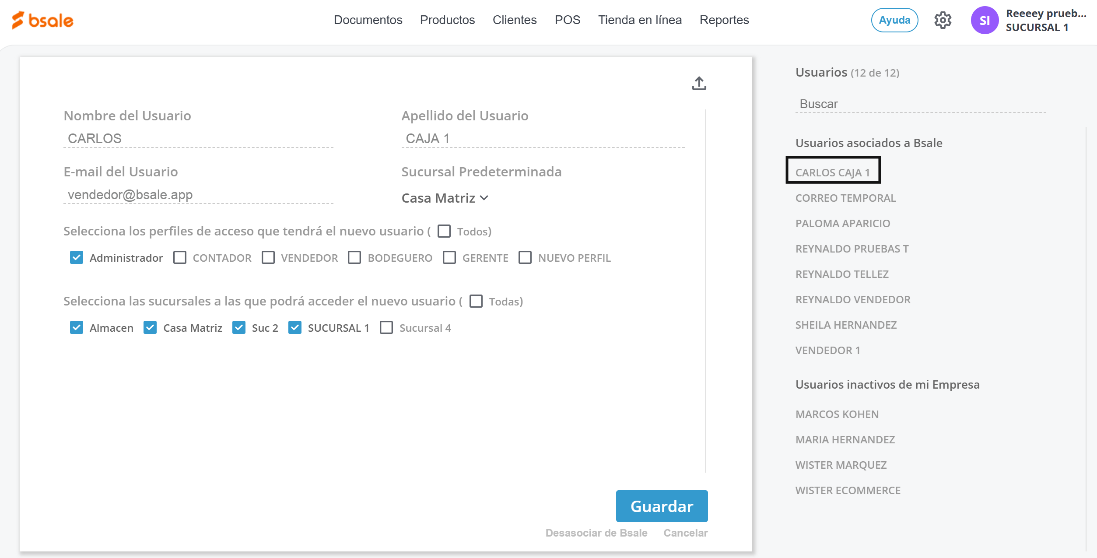Open the Documentos menu

[368, 20]
